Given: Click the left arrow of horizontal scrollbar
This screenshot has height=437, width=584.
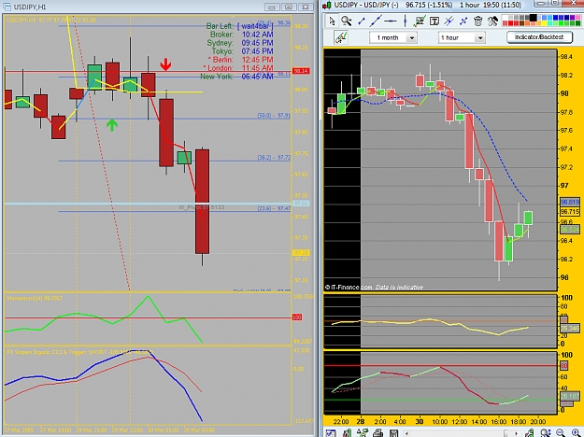Looking at the screenshot, I should [x=407, y=433].
